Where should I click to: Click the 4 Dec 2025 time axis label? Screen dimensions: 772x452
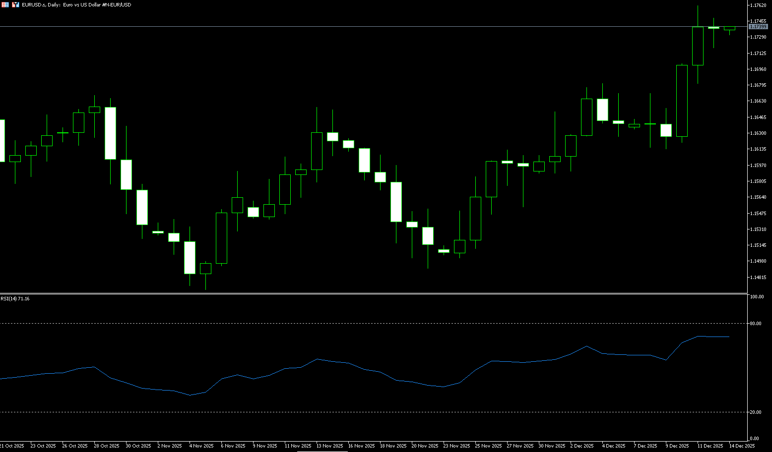pyautogui.click(x=614, y=446)
